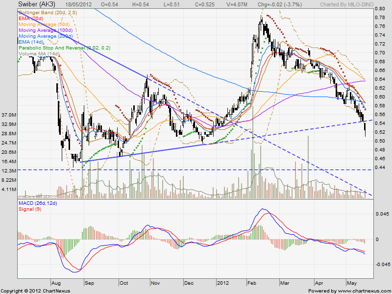The image size is (392, 294).
Task: Click the 0.44 price axis label
Action: pyautogui.click(x=380, y=167)
